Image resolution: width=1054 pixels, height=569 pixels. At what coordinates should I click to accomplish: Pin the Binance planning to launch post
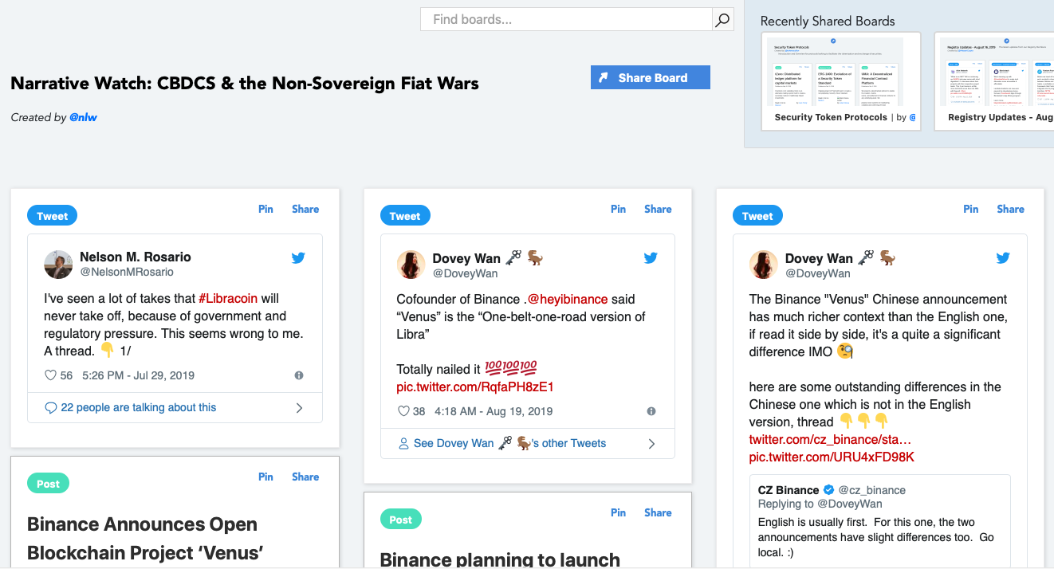click(618, 512)
